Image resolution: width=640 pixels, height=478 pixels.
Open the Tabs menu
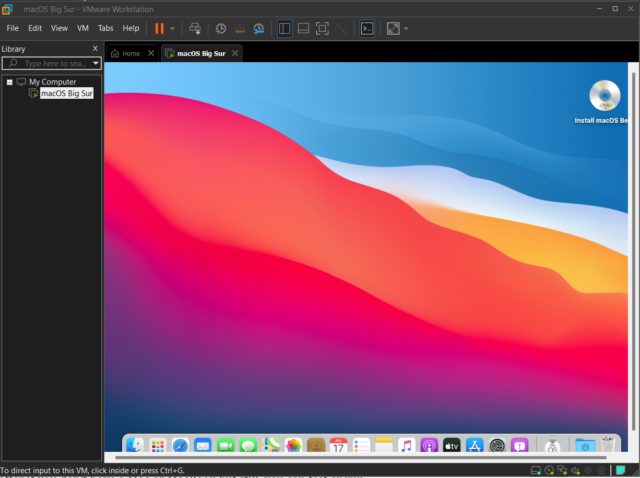point(106,28)
